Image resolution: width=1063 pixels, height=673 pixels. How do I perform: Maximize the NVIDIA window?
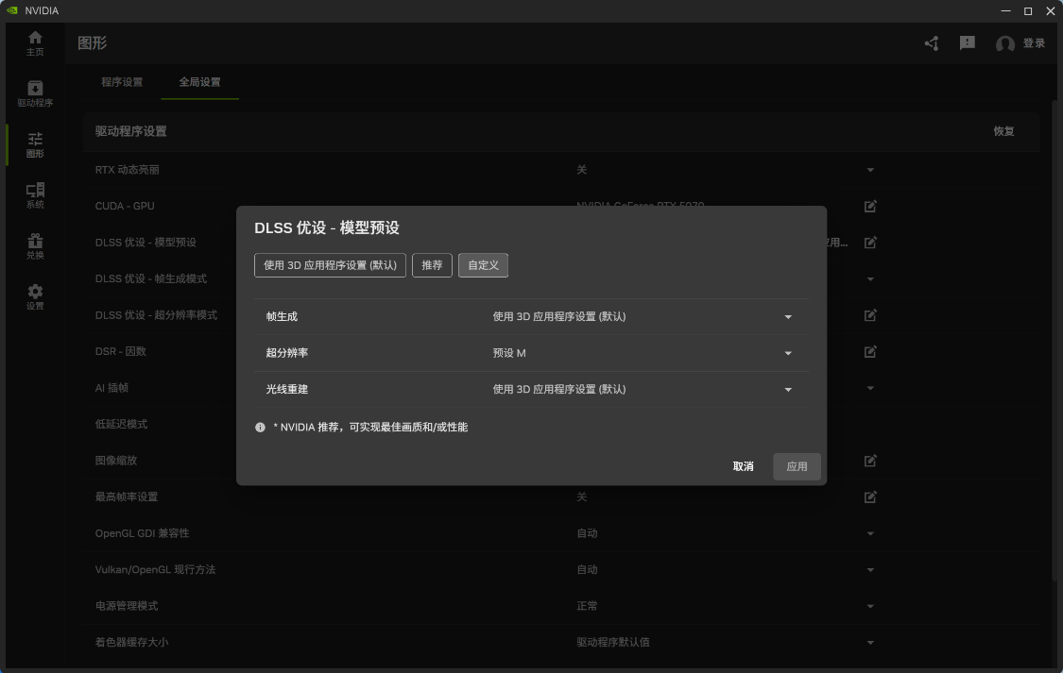1028,10
